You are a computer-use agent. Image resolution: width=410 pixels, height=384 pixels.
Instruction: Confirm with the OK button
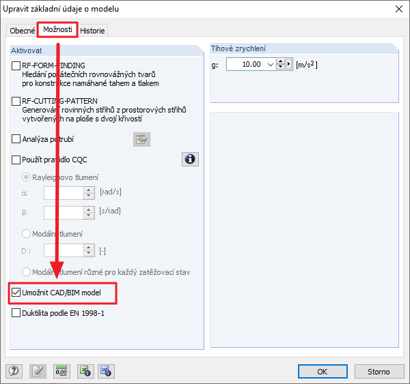pos(323,372)
